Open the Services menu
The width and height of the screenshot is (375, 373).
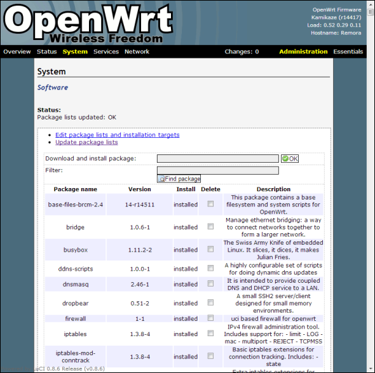coord(106,51)
